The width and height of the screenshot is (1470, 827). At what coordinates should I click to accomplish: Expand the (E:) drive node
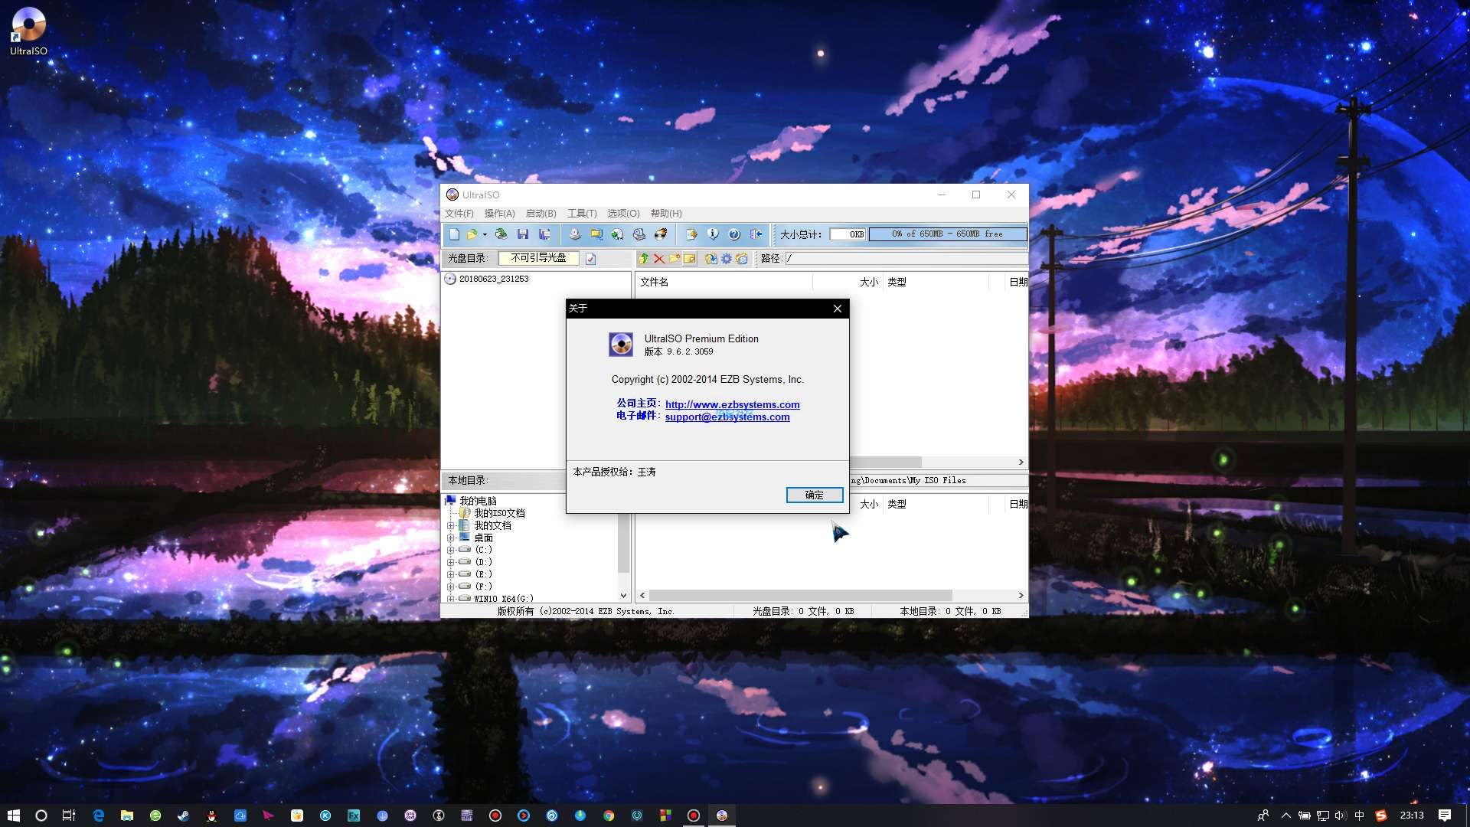(x=451, y=574)
